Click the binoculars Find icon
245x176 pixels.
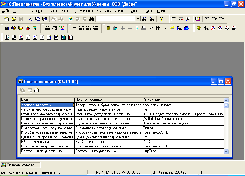click(x=92, y=19)
